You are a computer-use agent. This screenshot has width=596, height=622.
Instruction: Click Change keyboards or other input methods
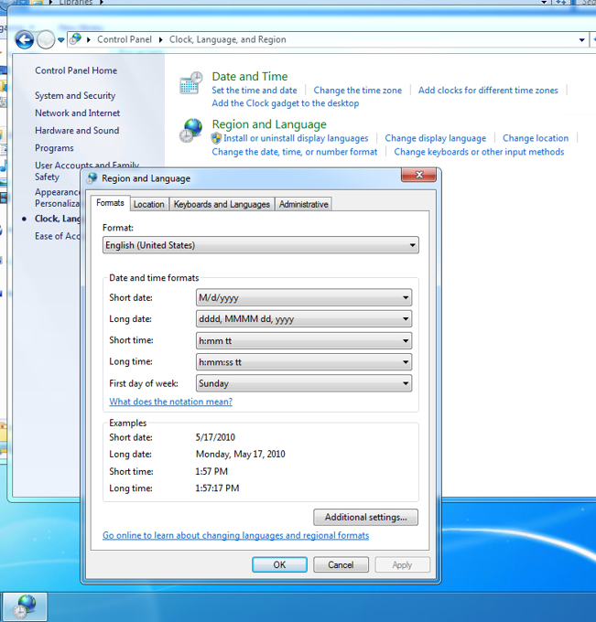pyautogui.click(x=479, y=152)
